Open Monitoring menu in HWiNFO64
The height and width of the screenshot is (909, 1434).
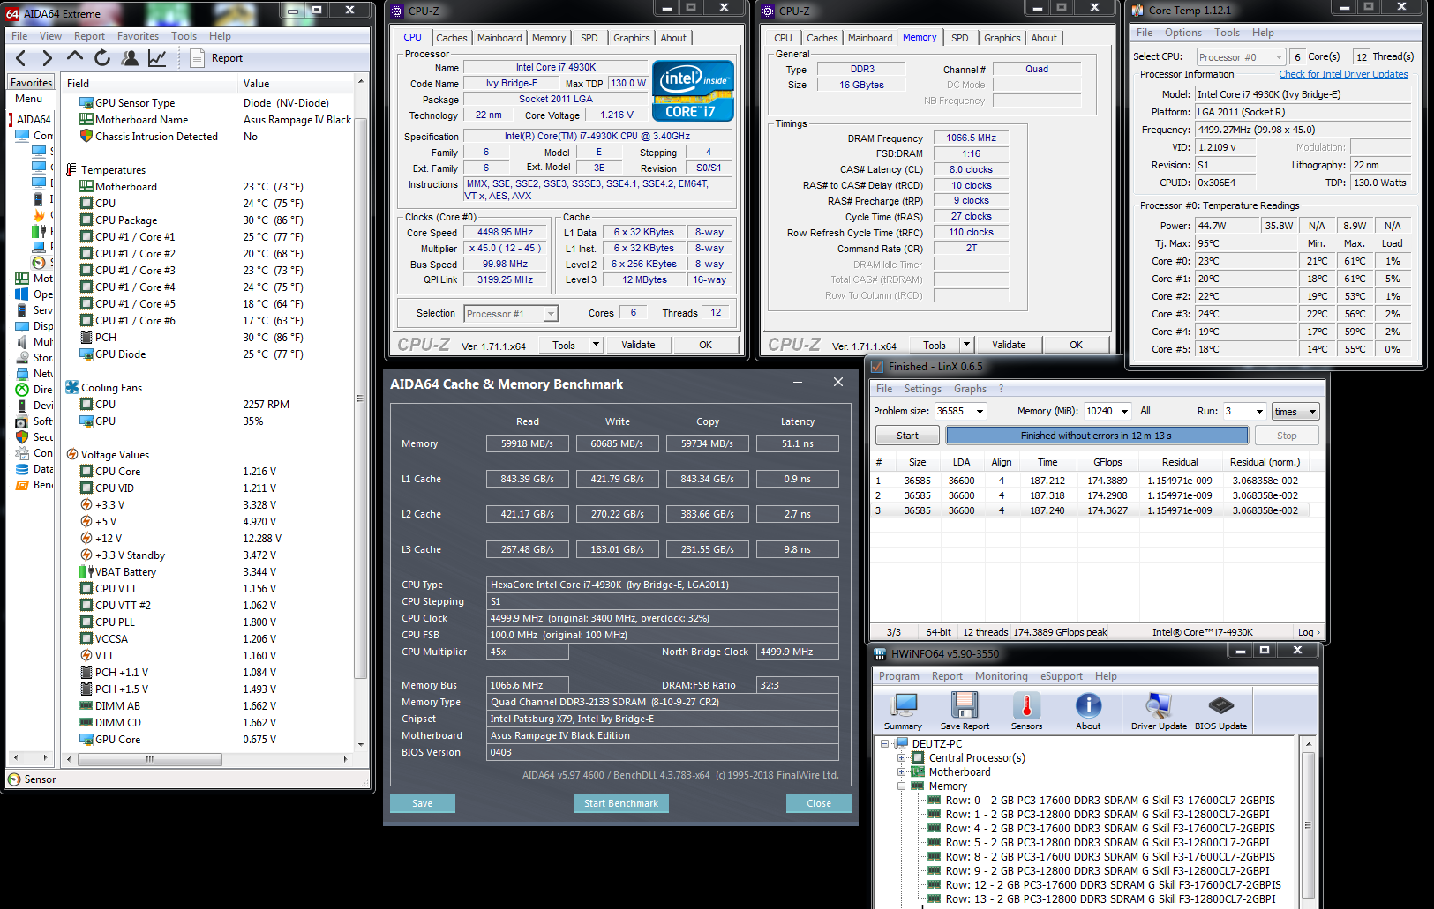pos(1001,676)
